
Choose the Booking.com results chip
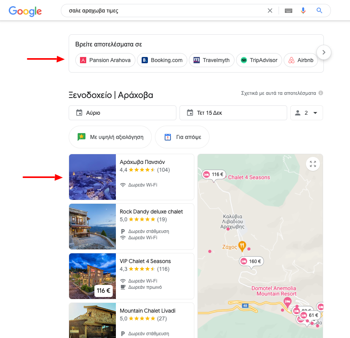tap(162, 60)
